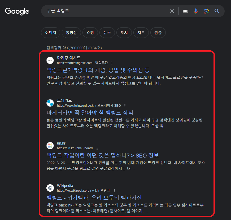231x220 pixels.
Task: Select the 쇼핑 search filter
Action: (90, 33)
